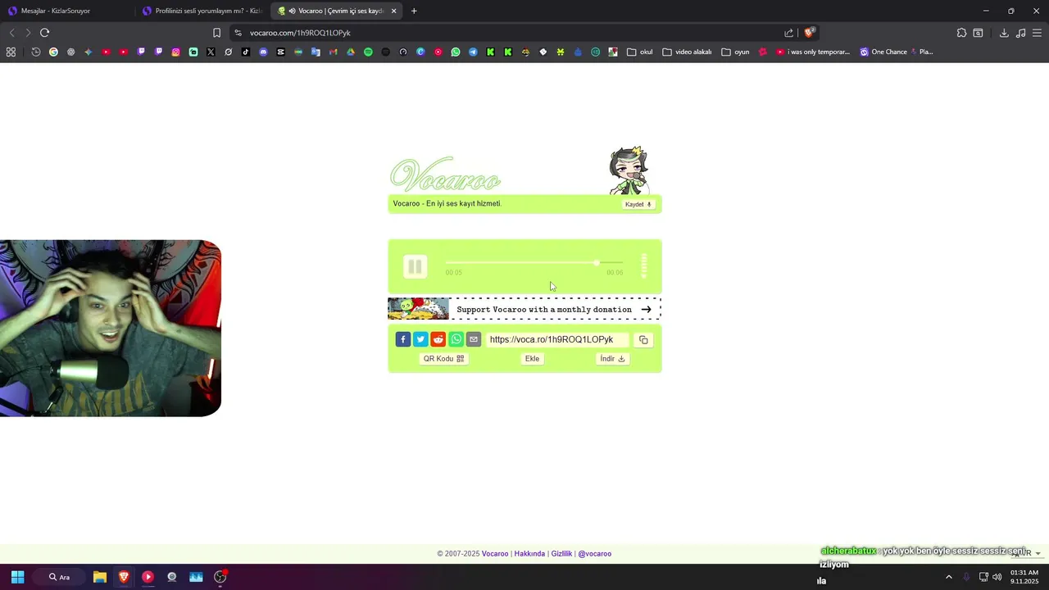The height and width of the screenshot is (590, 1049).
Task: Open Gizlilik footer link
Action: pyautogui.click(x=561, y=554)
